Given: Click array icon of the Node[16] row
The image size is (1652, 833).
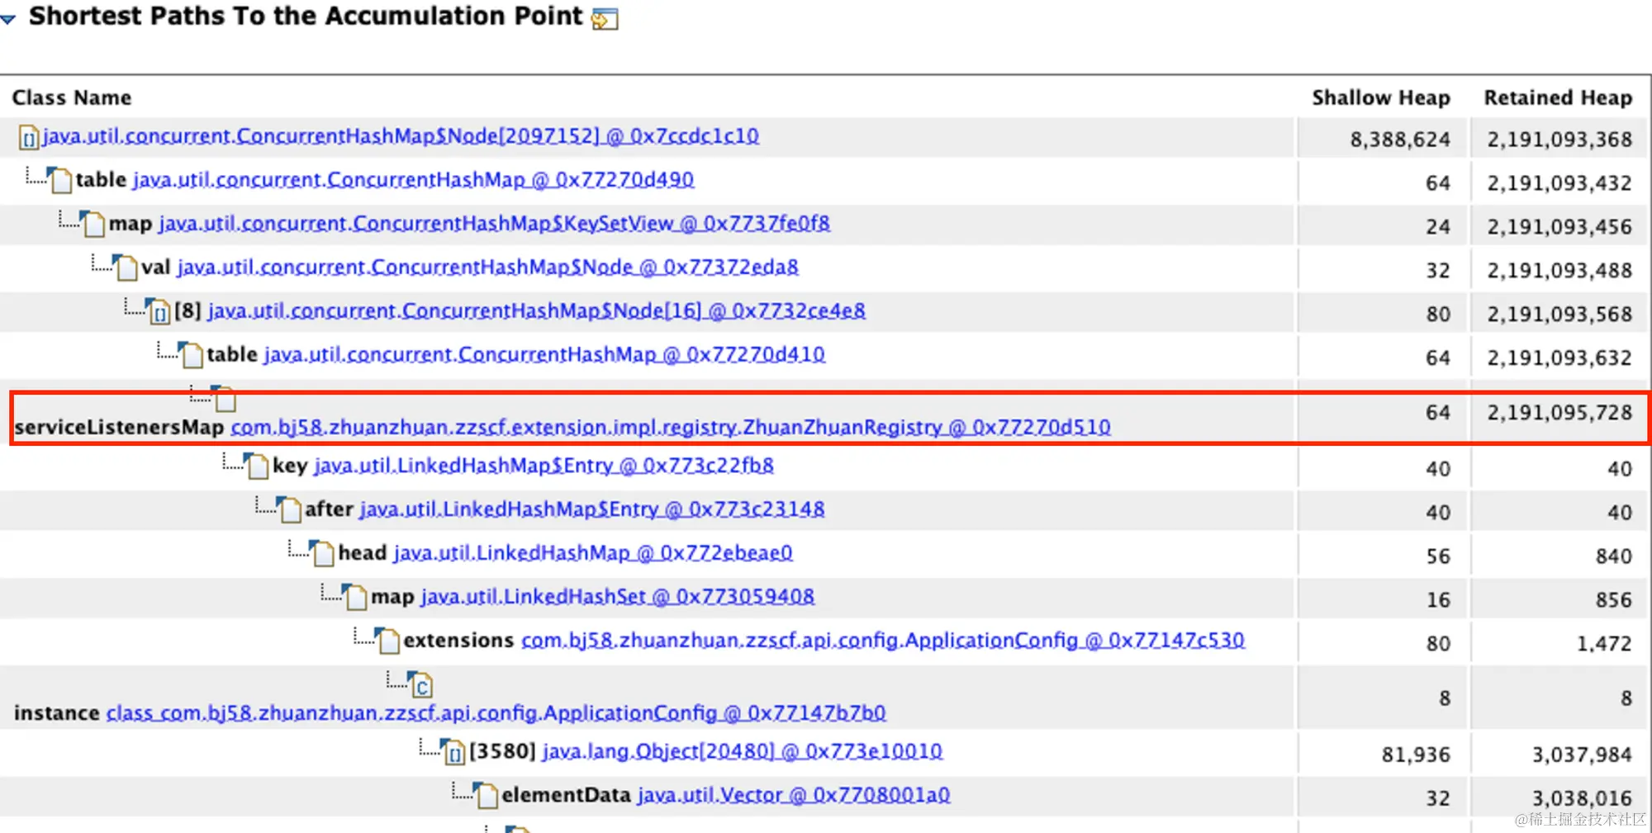Looking at the screenshot, I should pyautogui.click(x=159, y=311).
